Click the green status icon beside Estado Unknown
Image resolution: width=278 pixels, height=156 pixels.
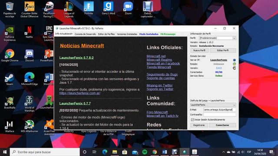coord(234,64)
